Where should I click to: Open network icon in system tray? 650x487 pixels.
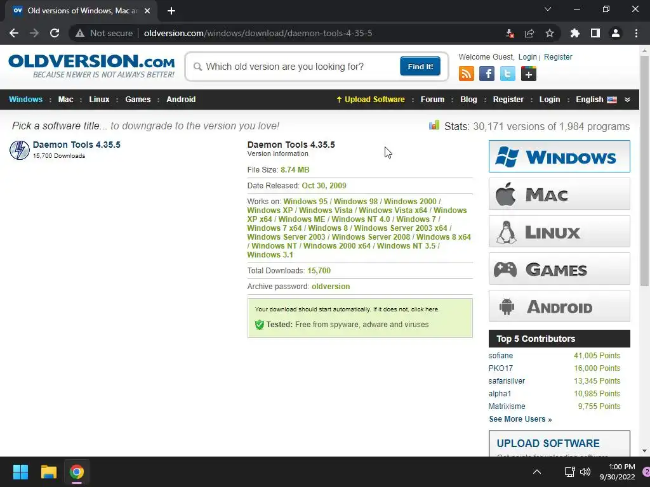click(x=569, y=472)
